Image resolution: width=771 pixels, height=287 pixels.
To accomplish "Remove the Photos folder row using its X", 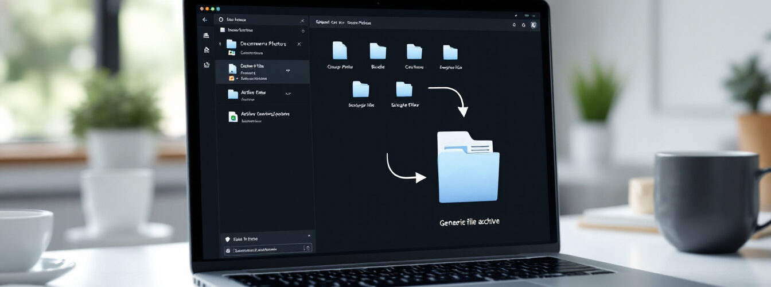I will click(x=299, y=44).
